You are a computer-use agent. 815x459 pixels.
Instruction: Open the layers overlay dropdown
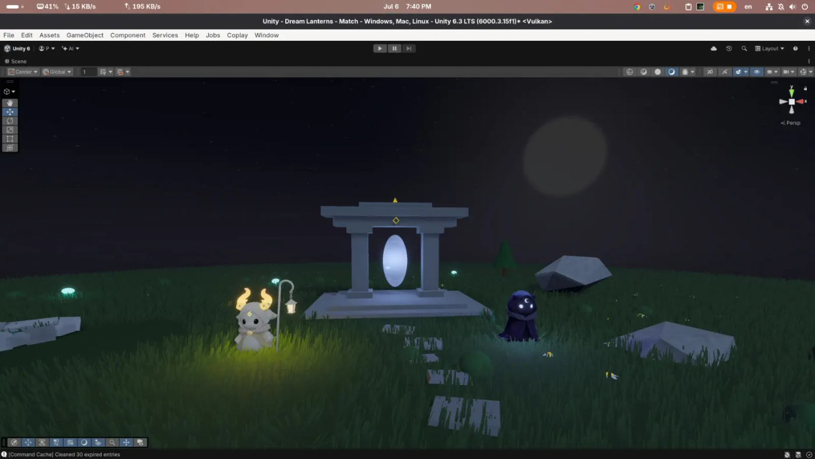pos(773,72)
